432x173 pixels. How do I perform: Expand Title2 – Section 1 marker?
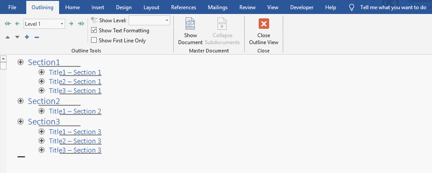coord(41,81)
